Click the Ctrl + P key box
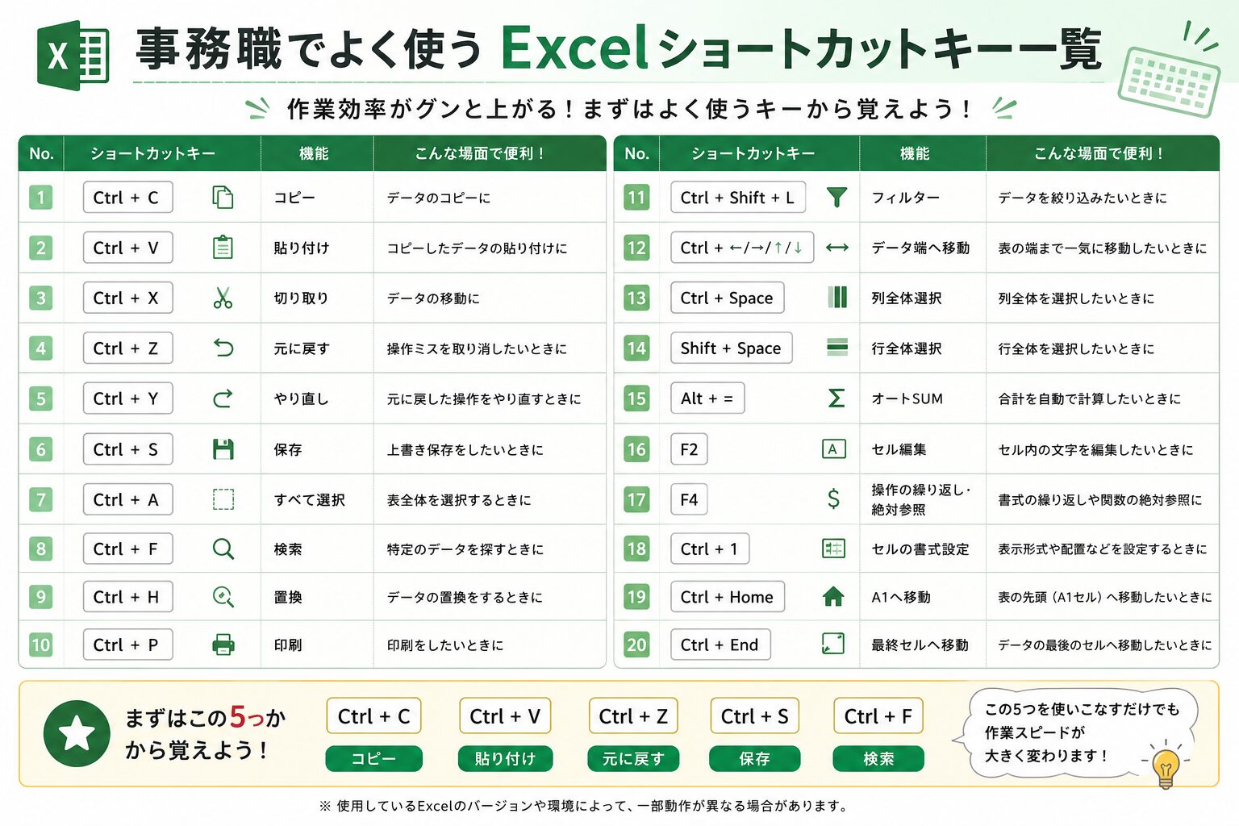The image size is (1239, 826). point(127,645)
